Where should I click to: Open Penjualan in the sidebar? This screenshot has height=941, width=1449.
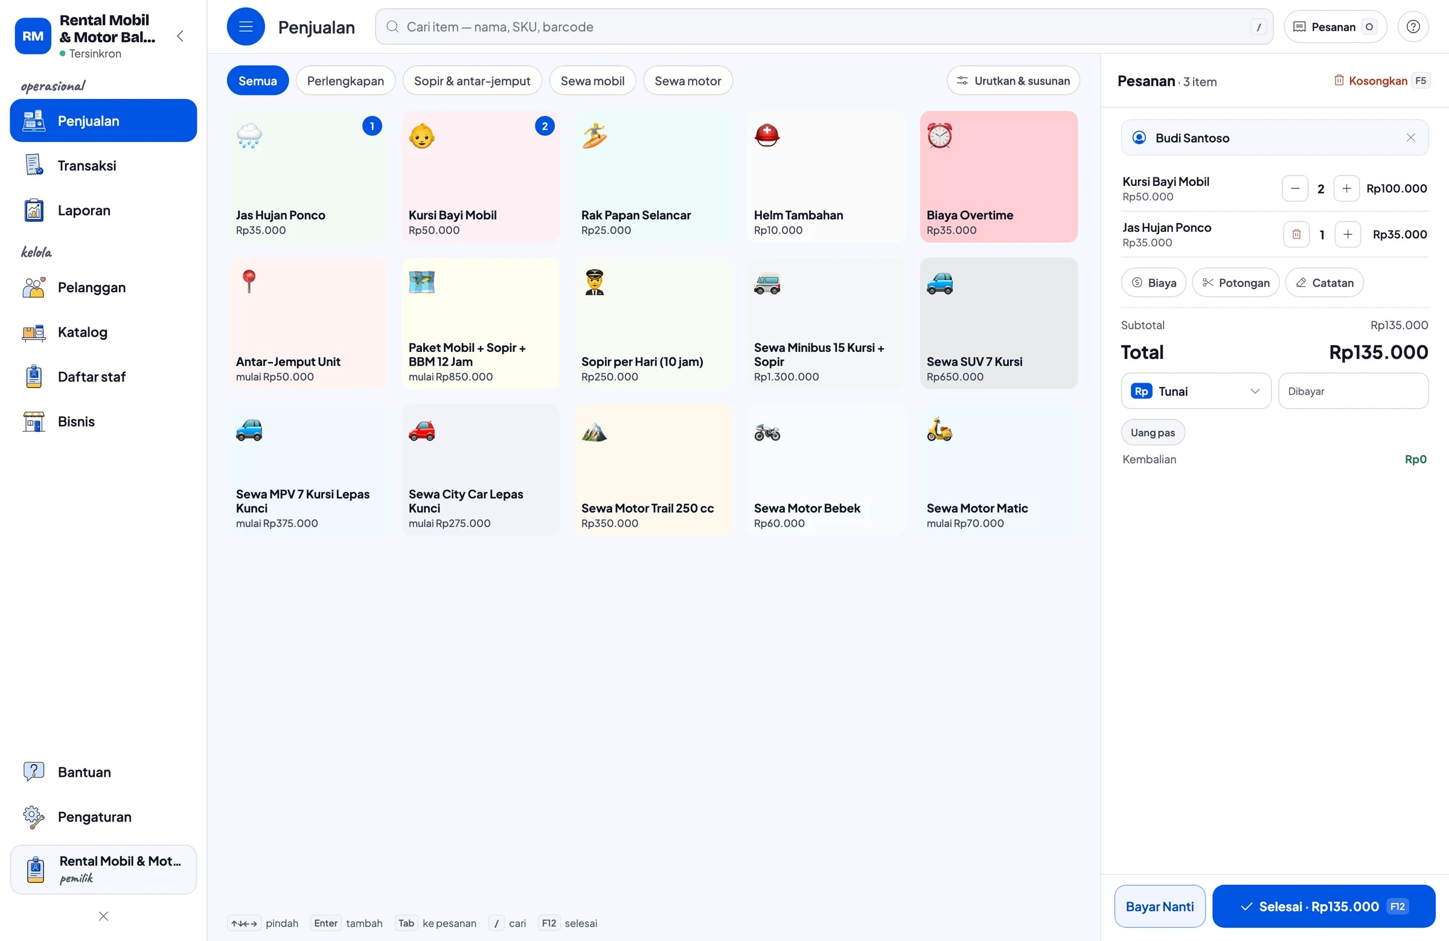103,121
